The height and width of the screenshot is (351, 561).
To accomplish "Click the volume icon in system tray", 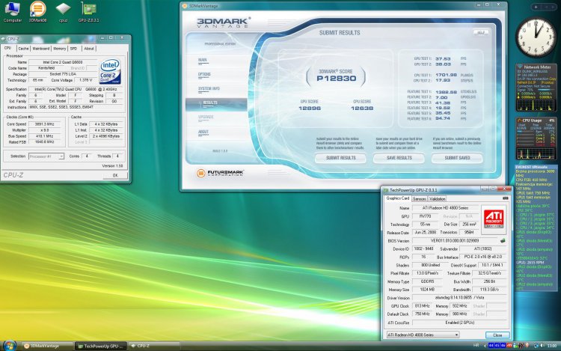I will point(542,346).
